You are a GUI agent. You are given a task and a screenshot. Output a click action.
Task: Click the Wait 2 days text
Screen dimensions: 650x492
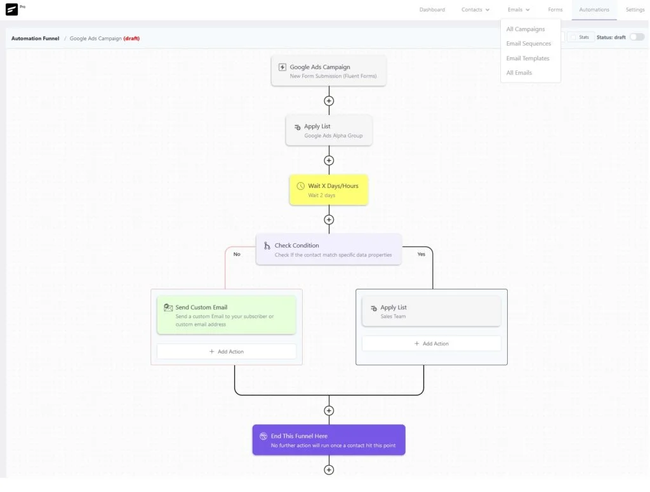[x=322, y=196]
